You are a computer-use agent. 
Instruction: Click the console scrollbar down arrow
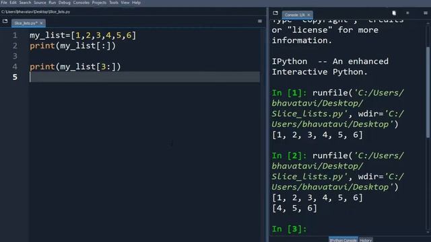pyautogui.click(x=428, y=232)
